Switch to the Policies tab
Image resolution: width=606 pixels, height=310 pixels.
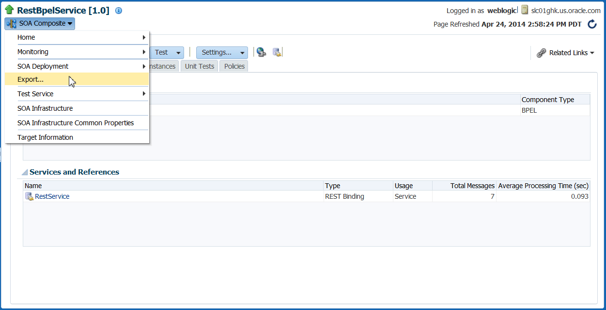[234, 66]
